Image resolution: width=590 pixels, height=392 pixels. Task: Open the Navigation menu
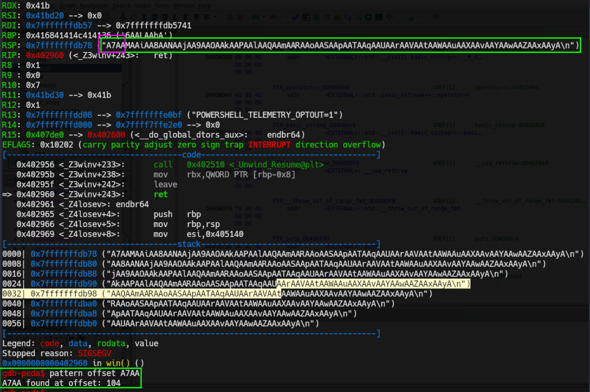(x=94, y=6)
